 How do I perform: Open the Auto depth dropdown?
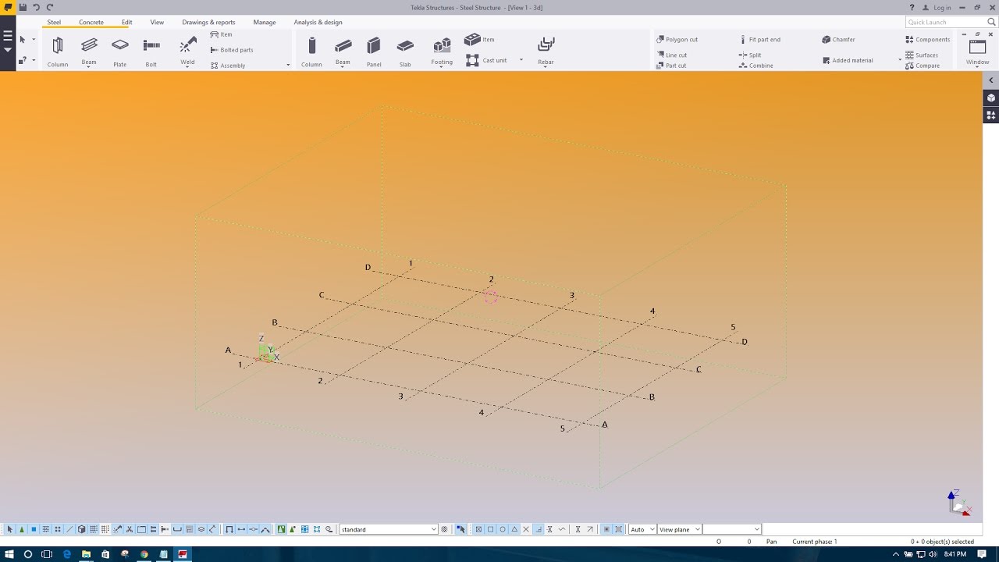[640, 528]
